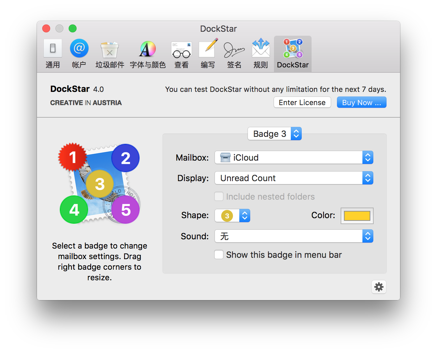Select purple badge 5 in preview
Viewport: 437px width, 353px height.
coord(125,210)
